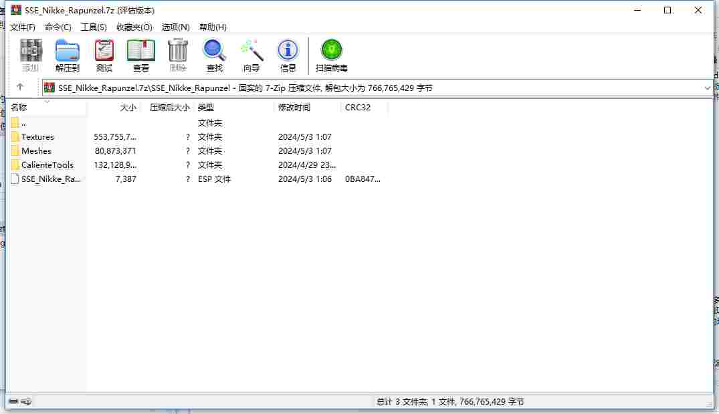Select the Textures folder name

(37, 136)
